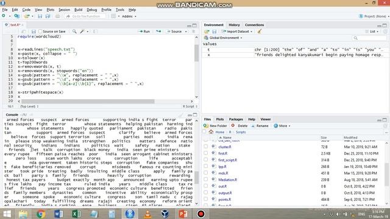Tick the checkbox next to cluster.R
Image resolution: width=390 pixels, height=219 pixels.
pyautogui.click(x=206, y=147)
